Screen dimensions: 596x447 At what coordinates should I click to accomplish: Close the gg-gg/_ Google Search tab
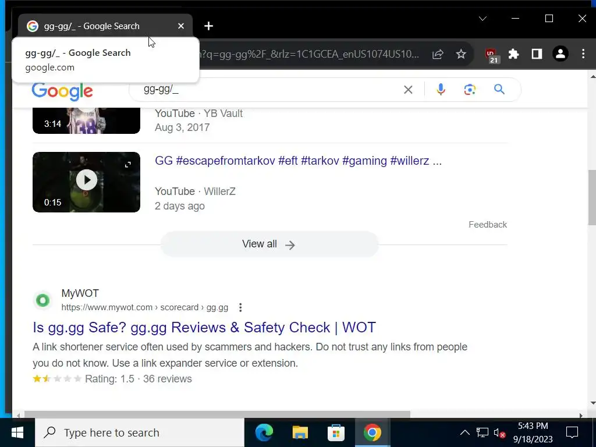pyautogui.click(x=181, y=26)
